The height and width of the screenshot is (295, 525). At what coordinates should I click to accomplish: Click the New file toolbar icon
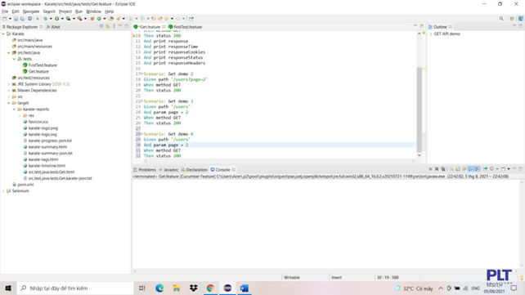pos(5,19)
